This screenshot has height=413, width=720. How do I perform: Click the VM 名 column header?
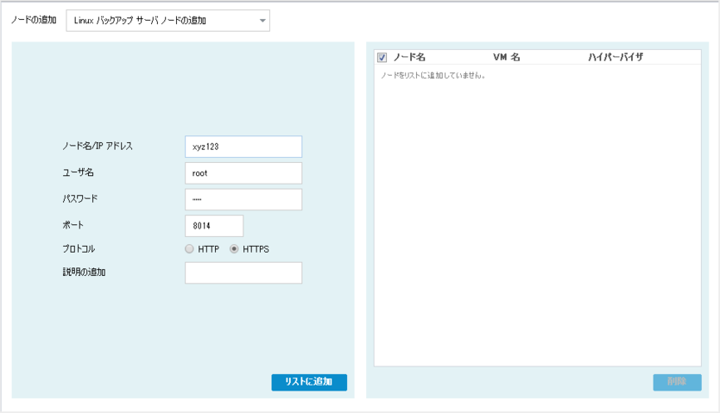pos(507,57)
